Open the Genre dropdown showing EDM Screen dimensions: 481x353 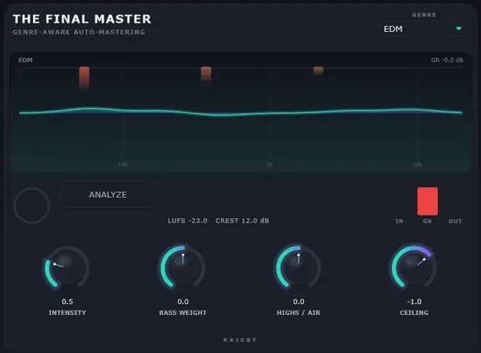tap(422, 29)
